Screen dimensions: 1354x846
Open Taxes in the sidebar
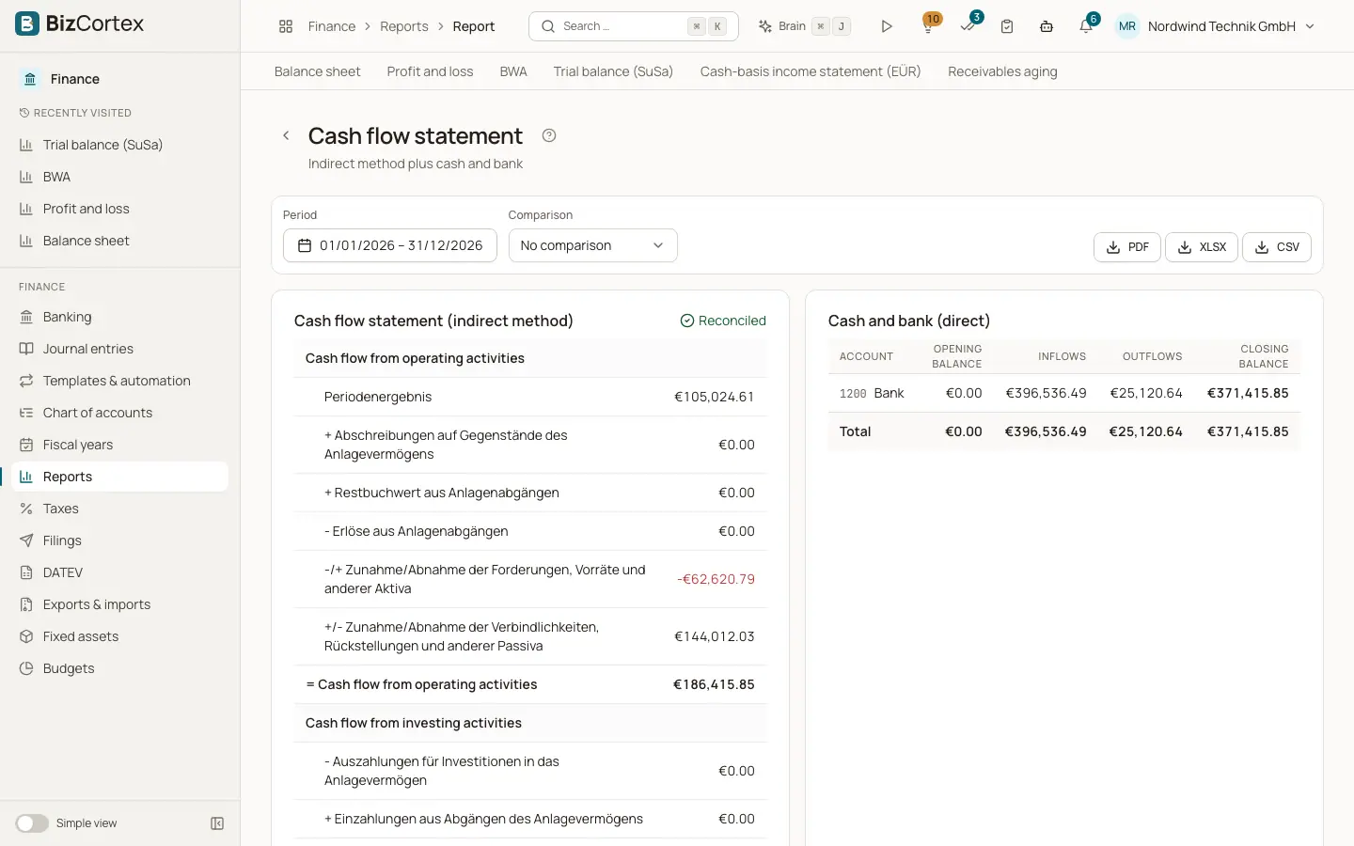point(120,509)
